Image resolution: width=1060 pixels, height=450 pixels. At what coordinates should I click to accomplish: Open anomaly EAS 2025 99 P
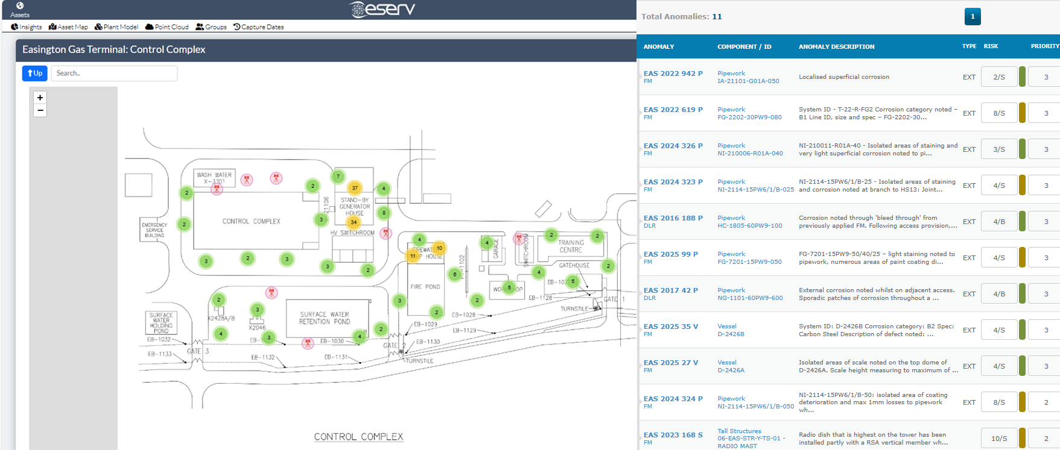point(671,254)
